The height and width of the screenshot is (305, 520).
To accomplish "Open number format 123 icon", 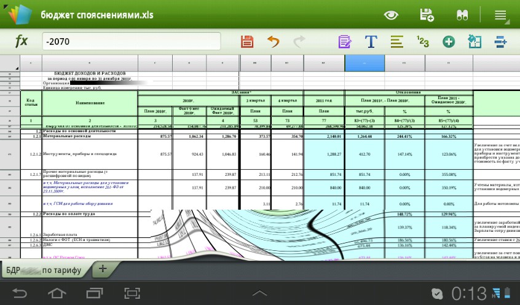I will click(423, 42).
